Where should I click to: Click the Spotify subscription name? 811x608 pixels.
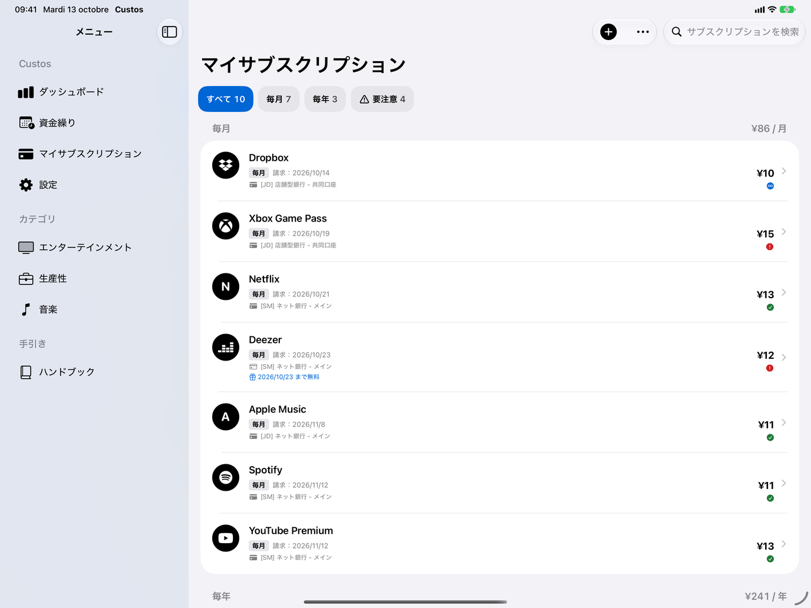pyautogui.click(x=265, y=470)
